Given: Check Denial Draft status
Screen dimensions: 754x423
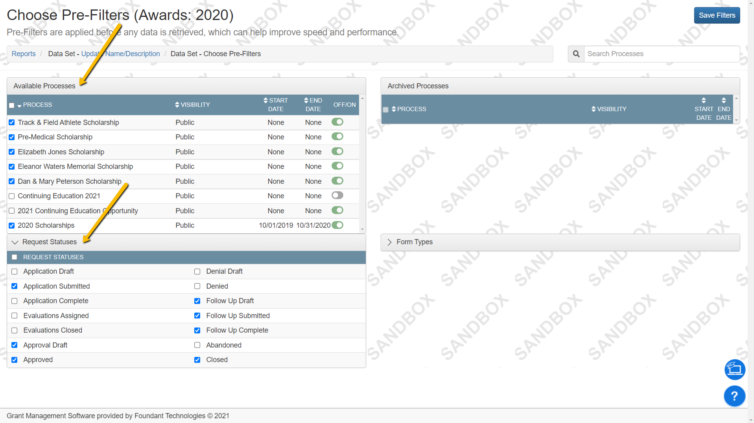Looking at the screenshot, I should click(x=197, y=271).
